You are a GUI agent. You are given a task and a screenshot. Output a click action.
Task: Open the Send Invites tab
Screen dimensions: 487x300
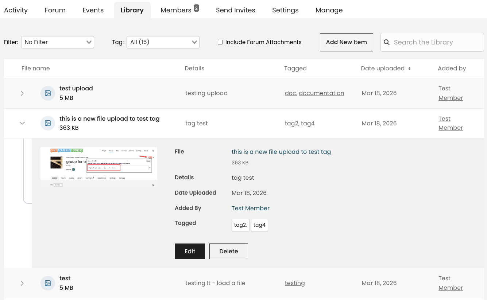(236, 10)
